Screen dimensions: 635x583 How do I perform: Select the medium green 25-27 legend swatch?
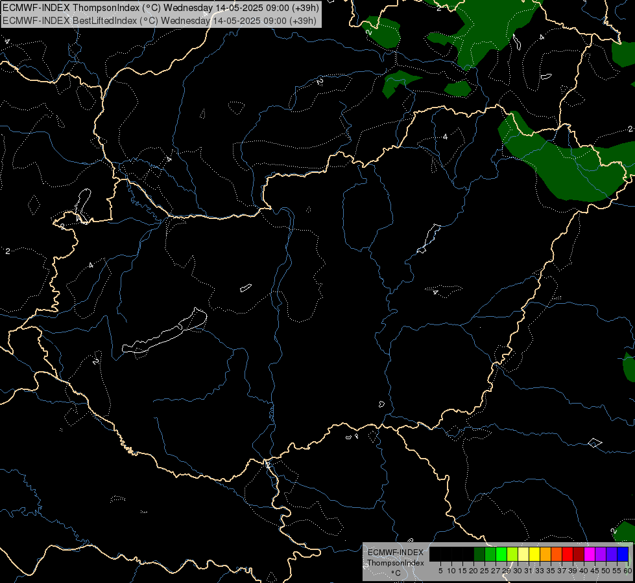pos(490,554)
